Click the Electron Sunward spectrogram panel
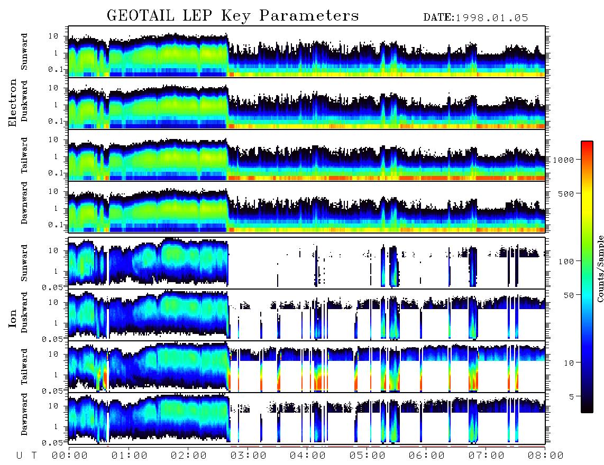Image resolution: width=604 pixels, height=465 pixels. [x=307, y=52]
